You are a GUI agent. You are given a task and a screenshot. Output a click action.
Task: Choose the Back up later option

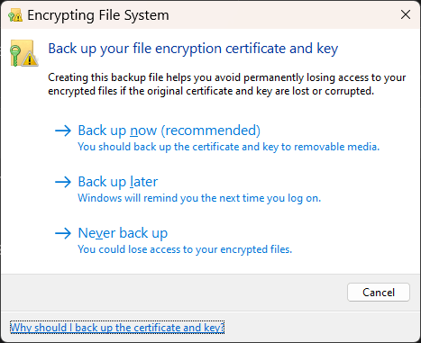118,182
